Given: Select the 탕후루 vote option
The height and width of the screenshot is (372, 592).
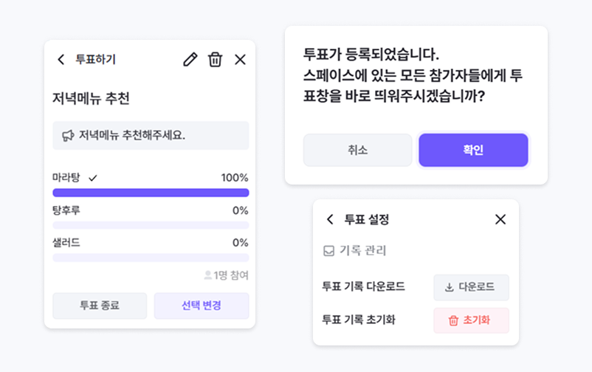Looking at the screenshot, I should 66,210.
